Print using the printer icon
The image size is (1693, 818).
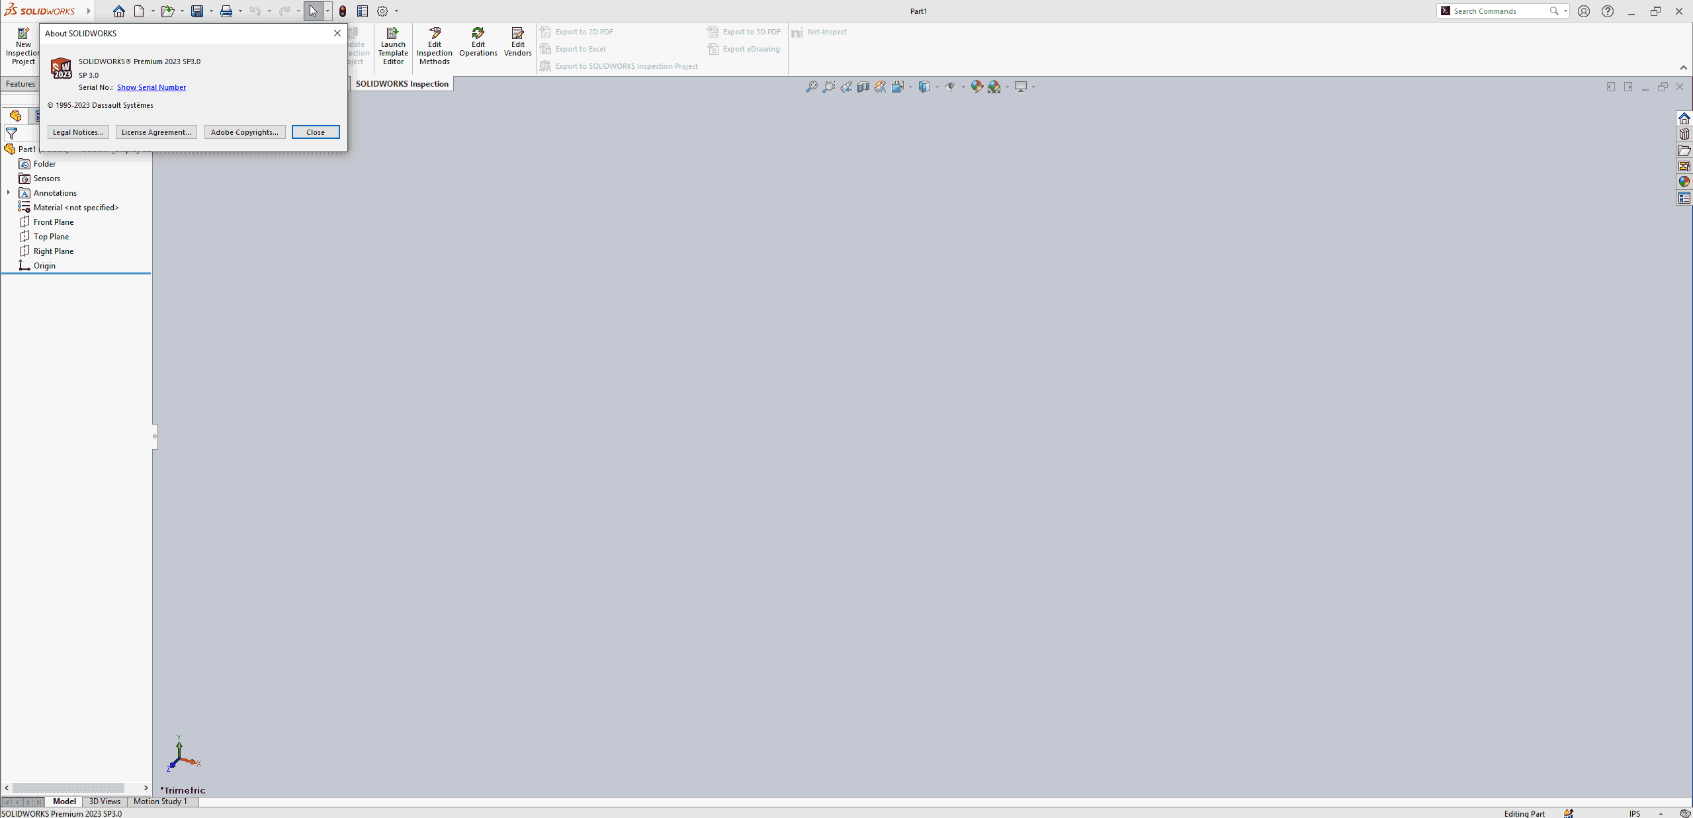226,11
